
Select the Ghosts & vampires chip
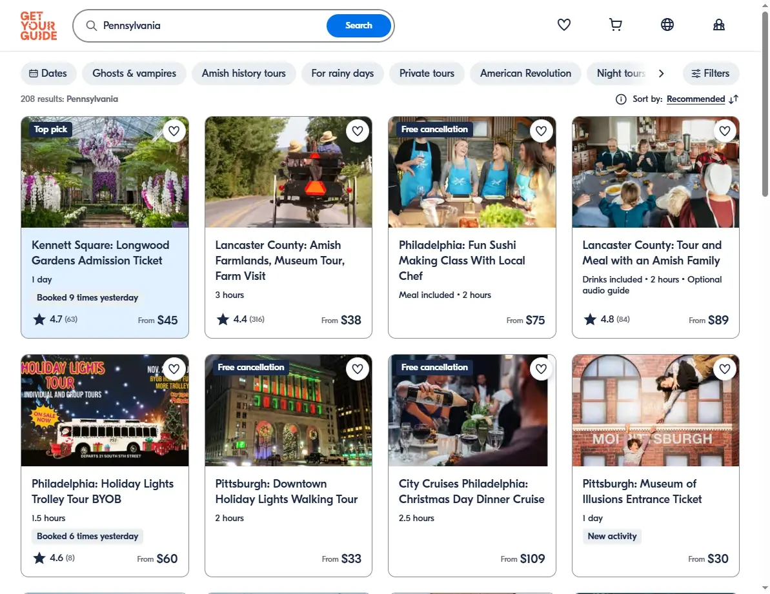click(134, 74)
